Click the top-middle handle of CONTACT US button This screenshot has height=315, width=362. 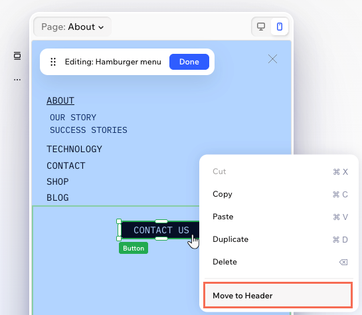[161, 221]
